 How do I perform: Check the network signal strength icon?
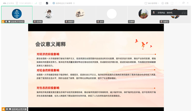coord(36,3)
